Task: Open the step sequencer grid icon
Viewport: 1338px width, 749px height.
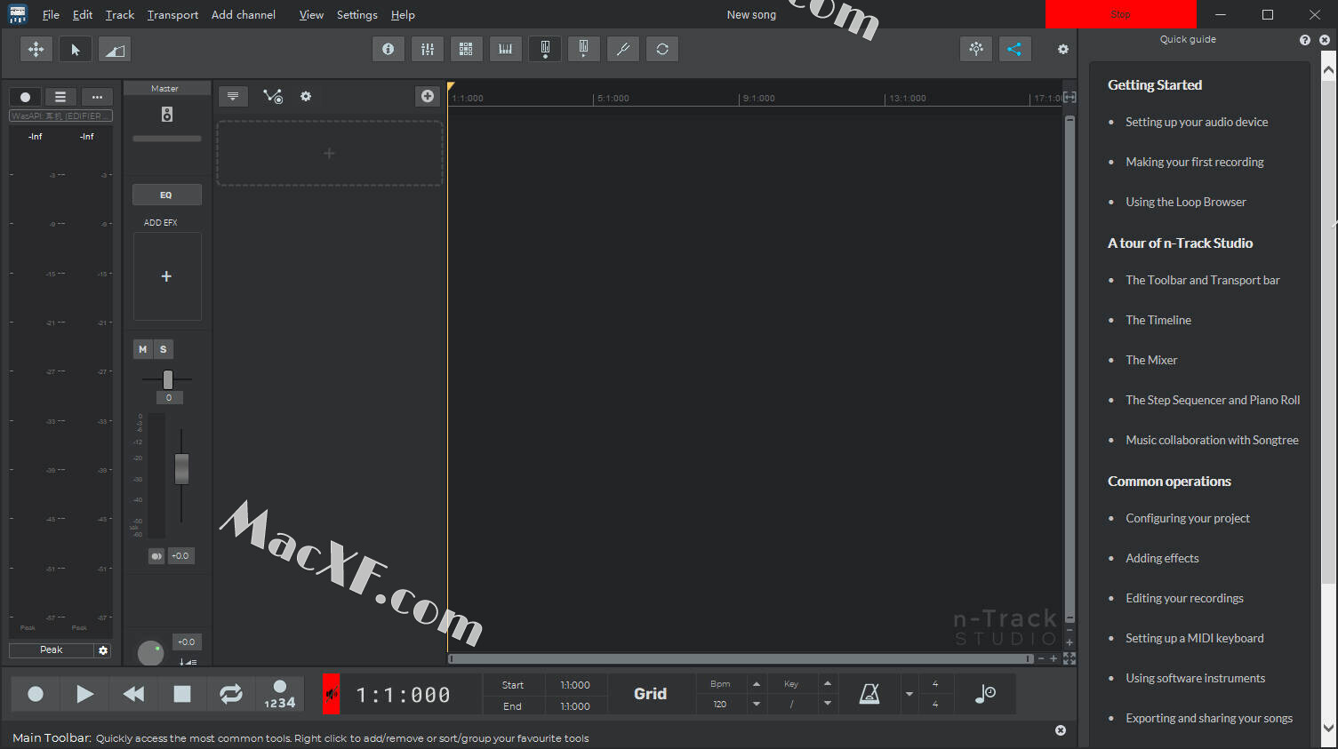Action: click(466, 50)
